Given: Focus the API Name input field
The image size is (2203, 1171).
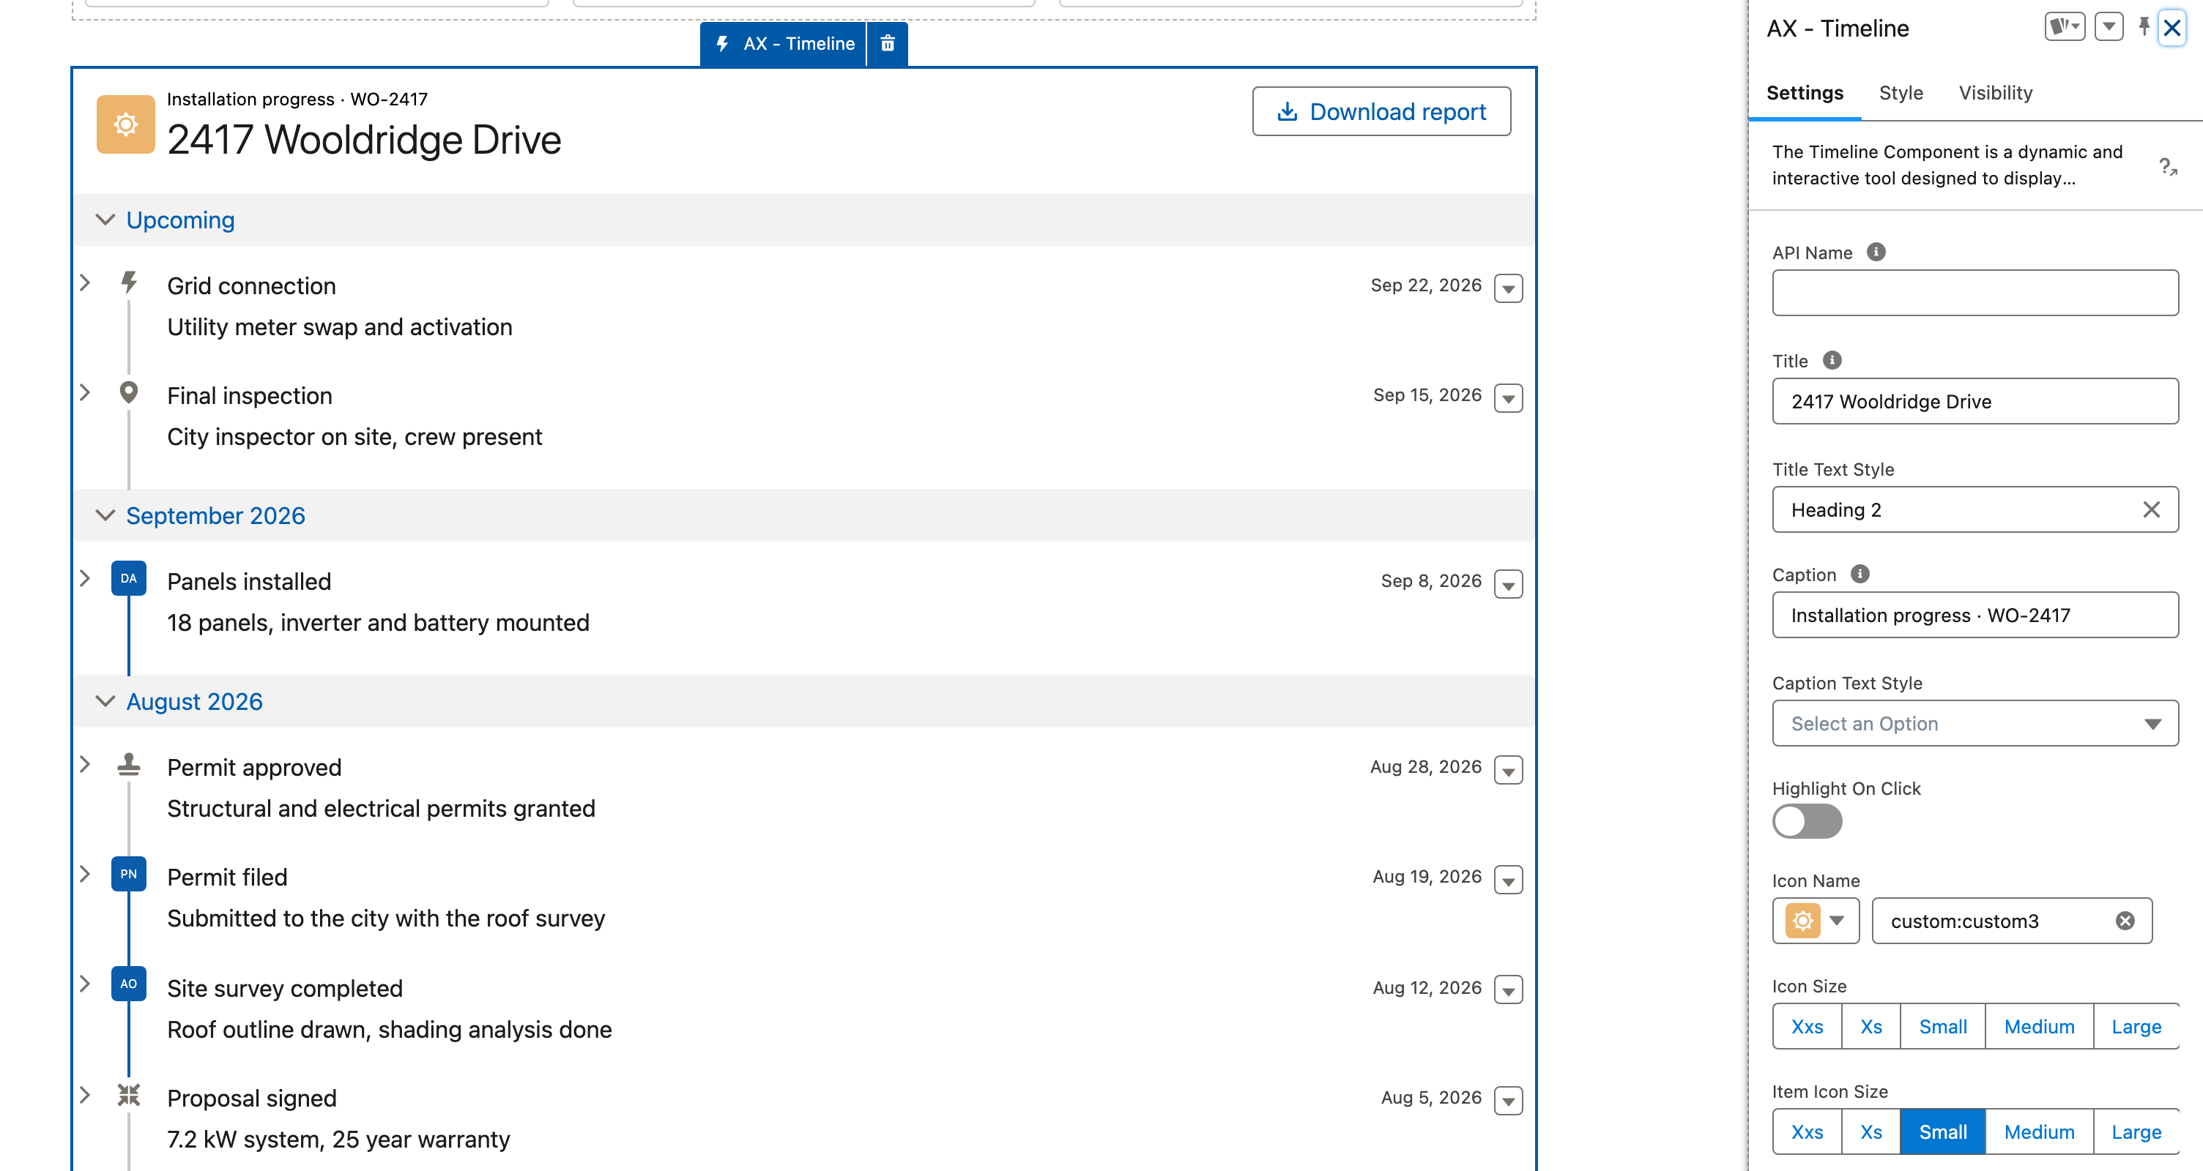Looking at the screenshot, I should (1975, 293).
